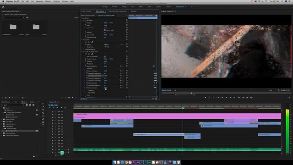
Task: Open After Effects in the Dock
Action: click(138, 162)
